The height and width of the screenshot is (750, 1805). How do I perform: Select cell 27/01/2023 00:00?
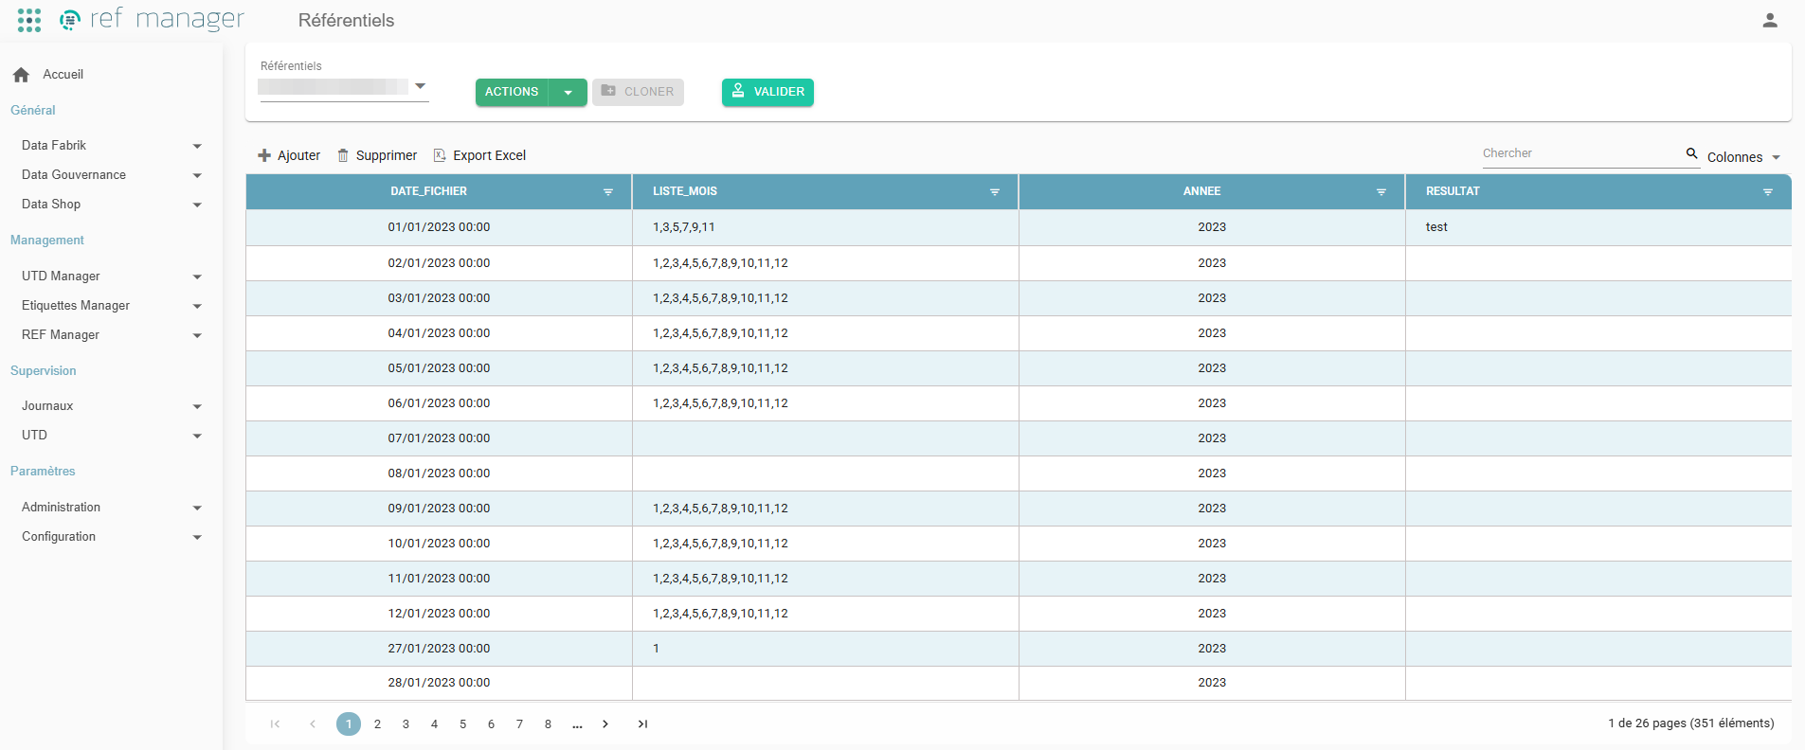(439, 649)
